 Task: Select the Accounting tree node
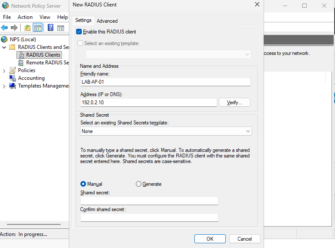click(31, 78)
